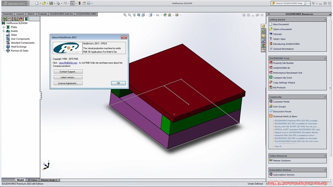
Task: Click Edit Appearance color ball icon
Action: coord(165,15)
